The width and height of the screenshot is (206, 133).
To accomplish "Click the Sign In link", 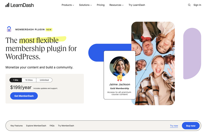I will (x=197, y=5).
